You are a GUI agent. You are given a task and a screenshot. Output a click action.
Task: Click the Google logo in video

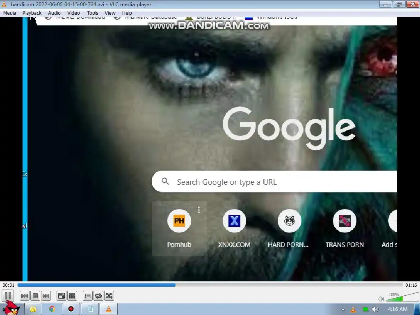(x=289, y=128)
